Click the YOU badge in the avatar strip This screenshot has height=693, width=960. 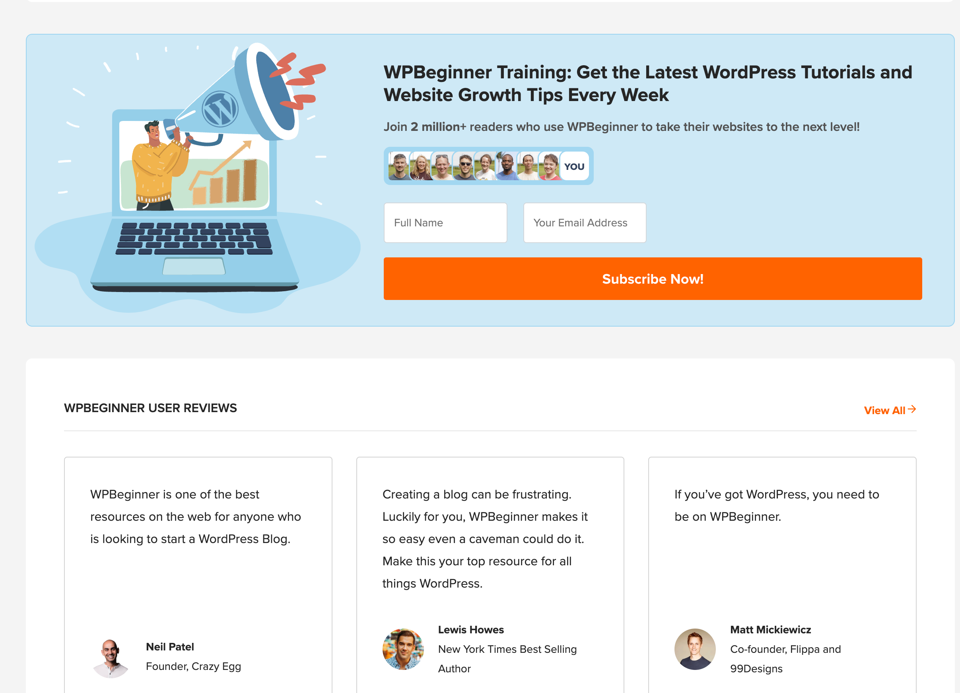[x=574, y=166]
